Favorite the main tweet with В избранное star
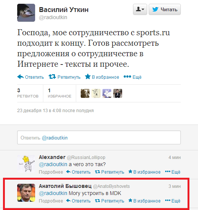The width and height of the screenshot is (198, 210). pyautogui.click(x=102, y=77)
